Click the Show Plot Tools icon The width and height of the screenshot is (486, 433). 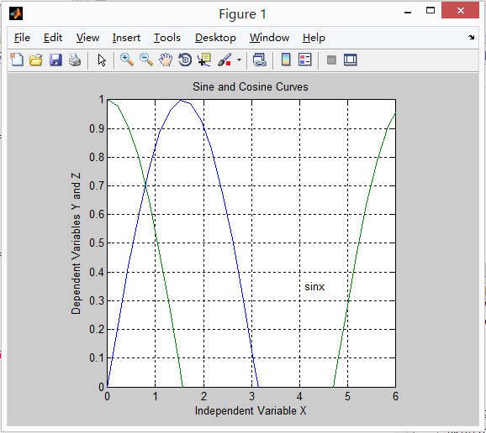[x=351, y=60]
